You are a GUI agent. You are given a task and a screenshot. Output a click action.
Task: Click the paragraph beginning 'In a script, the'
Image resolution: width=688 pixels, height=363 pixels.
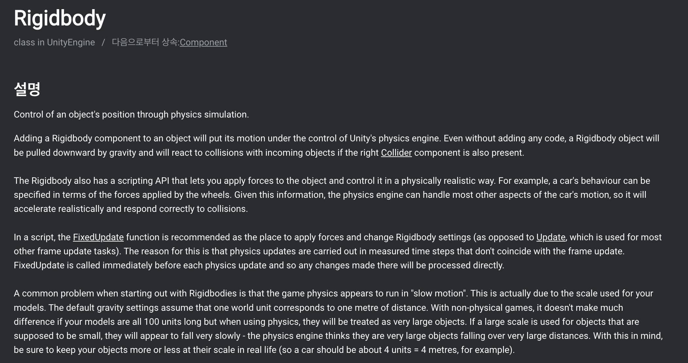tap(338, 251)
